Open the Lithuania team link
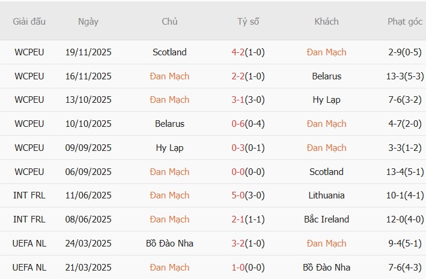This screenshot has height=279, width=426. click(x=326, y=195)
